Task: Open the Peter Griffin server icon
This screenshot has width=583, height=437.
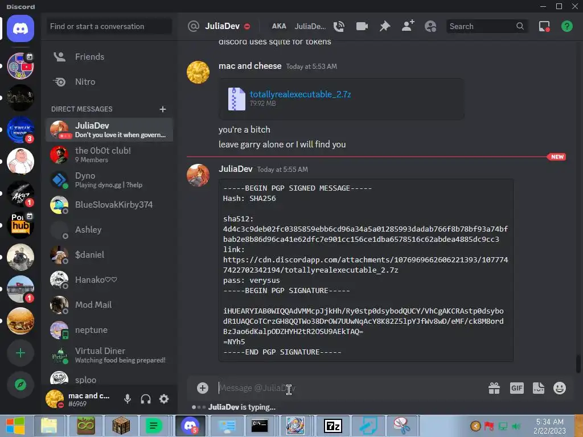Action: click(x=20, y=161)
